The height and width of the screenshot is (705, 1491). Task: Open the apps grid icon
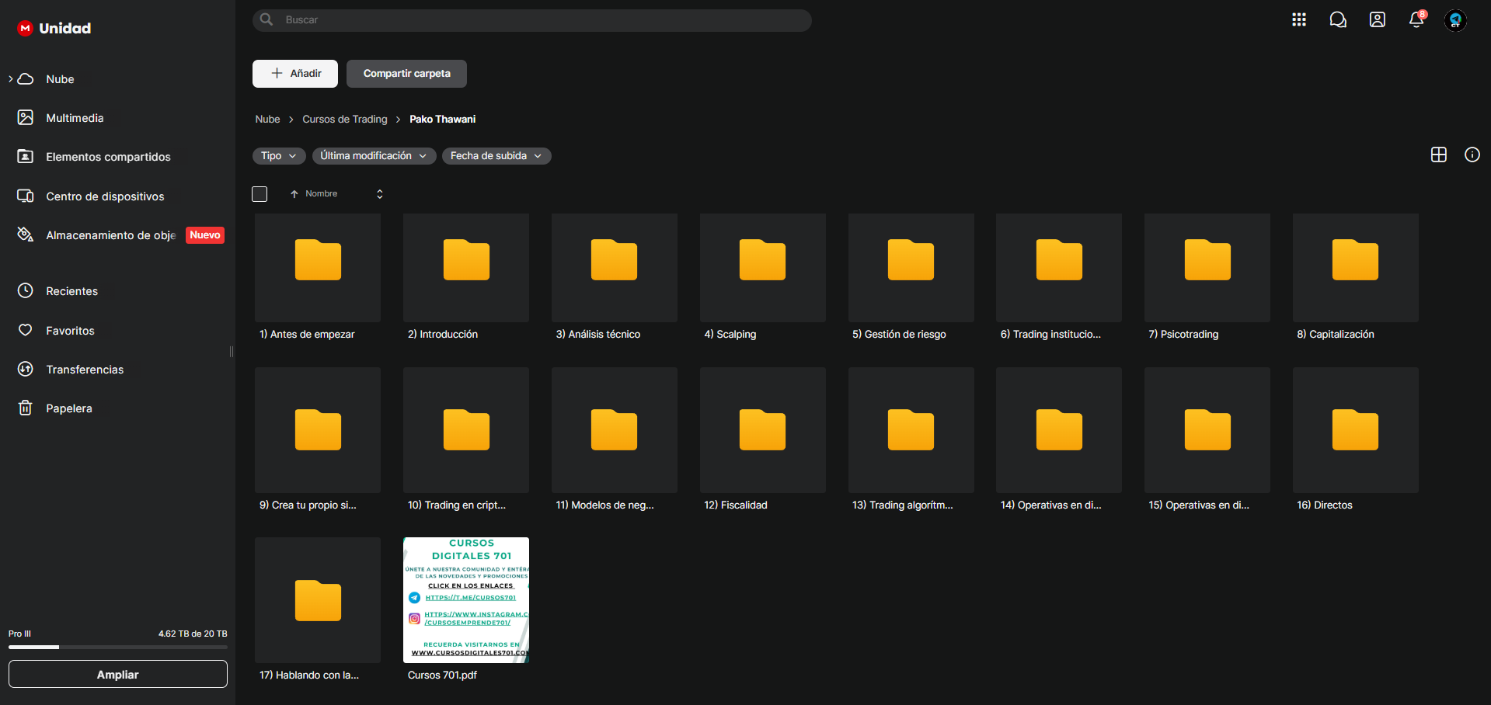1299,19
